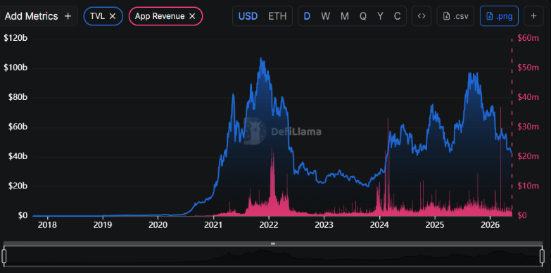Click the plus icon inside Add Metrics

pos(68,16)
